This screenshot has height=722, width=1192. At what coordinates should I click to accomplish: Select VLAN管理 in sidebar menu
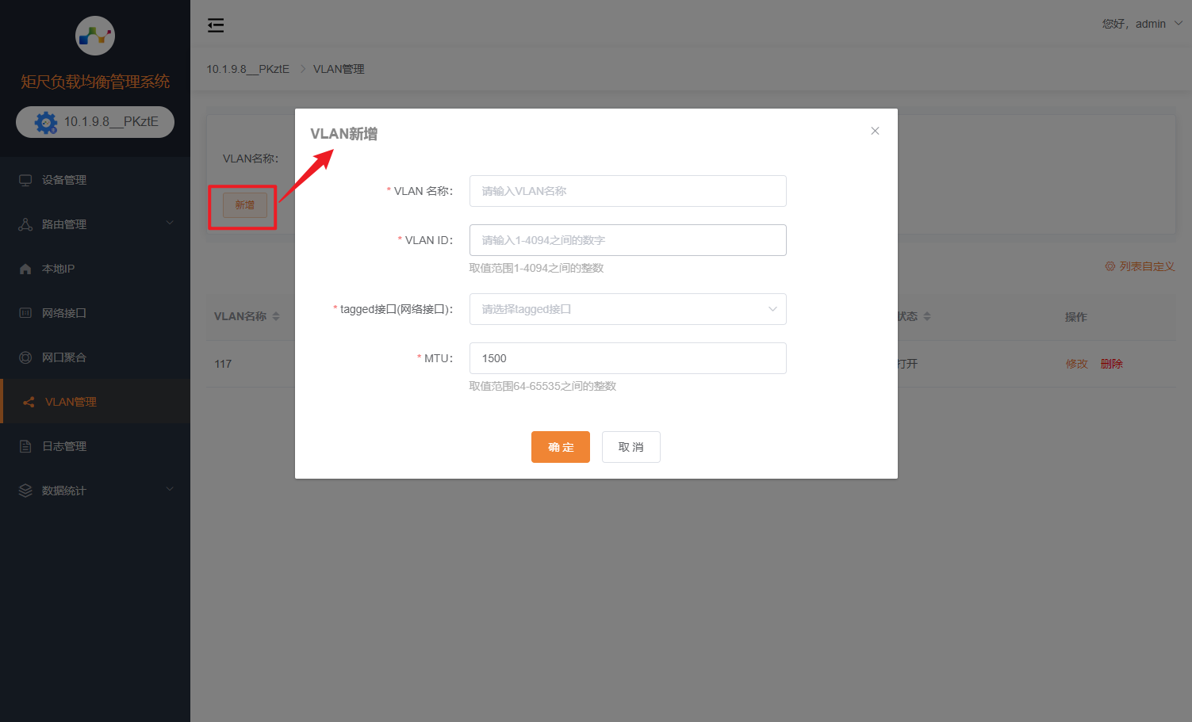pyautogui.click(x=71, y=402)
